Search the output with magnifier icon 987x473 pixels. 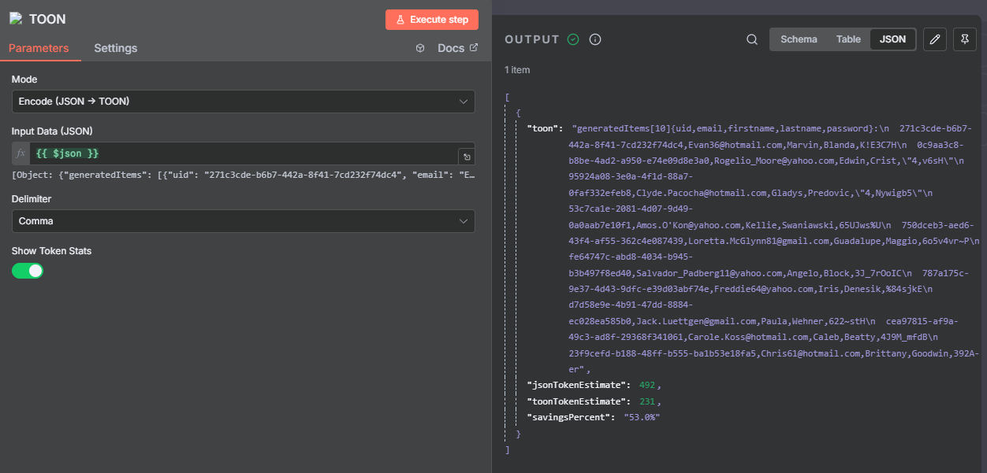tap(752, 39)
